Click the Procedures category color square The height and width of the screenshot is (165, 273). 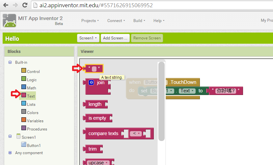tap(24, 128)
